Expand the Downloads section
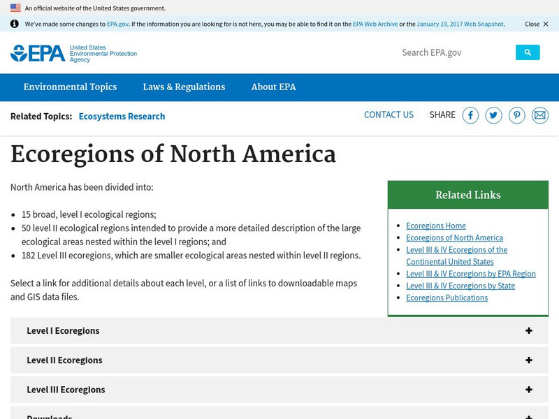This screenshot has height=419, width=559. (x=279, y=415)
